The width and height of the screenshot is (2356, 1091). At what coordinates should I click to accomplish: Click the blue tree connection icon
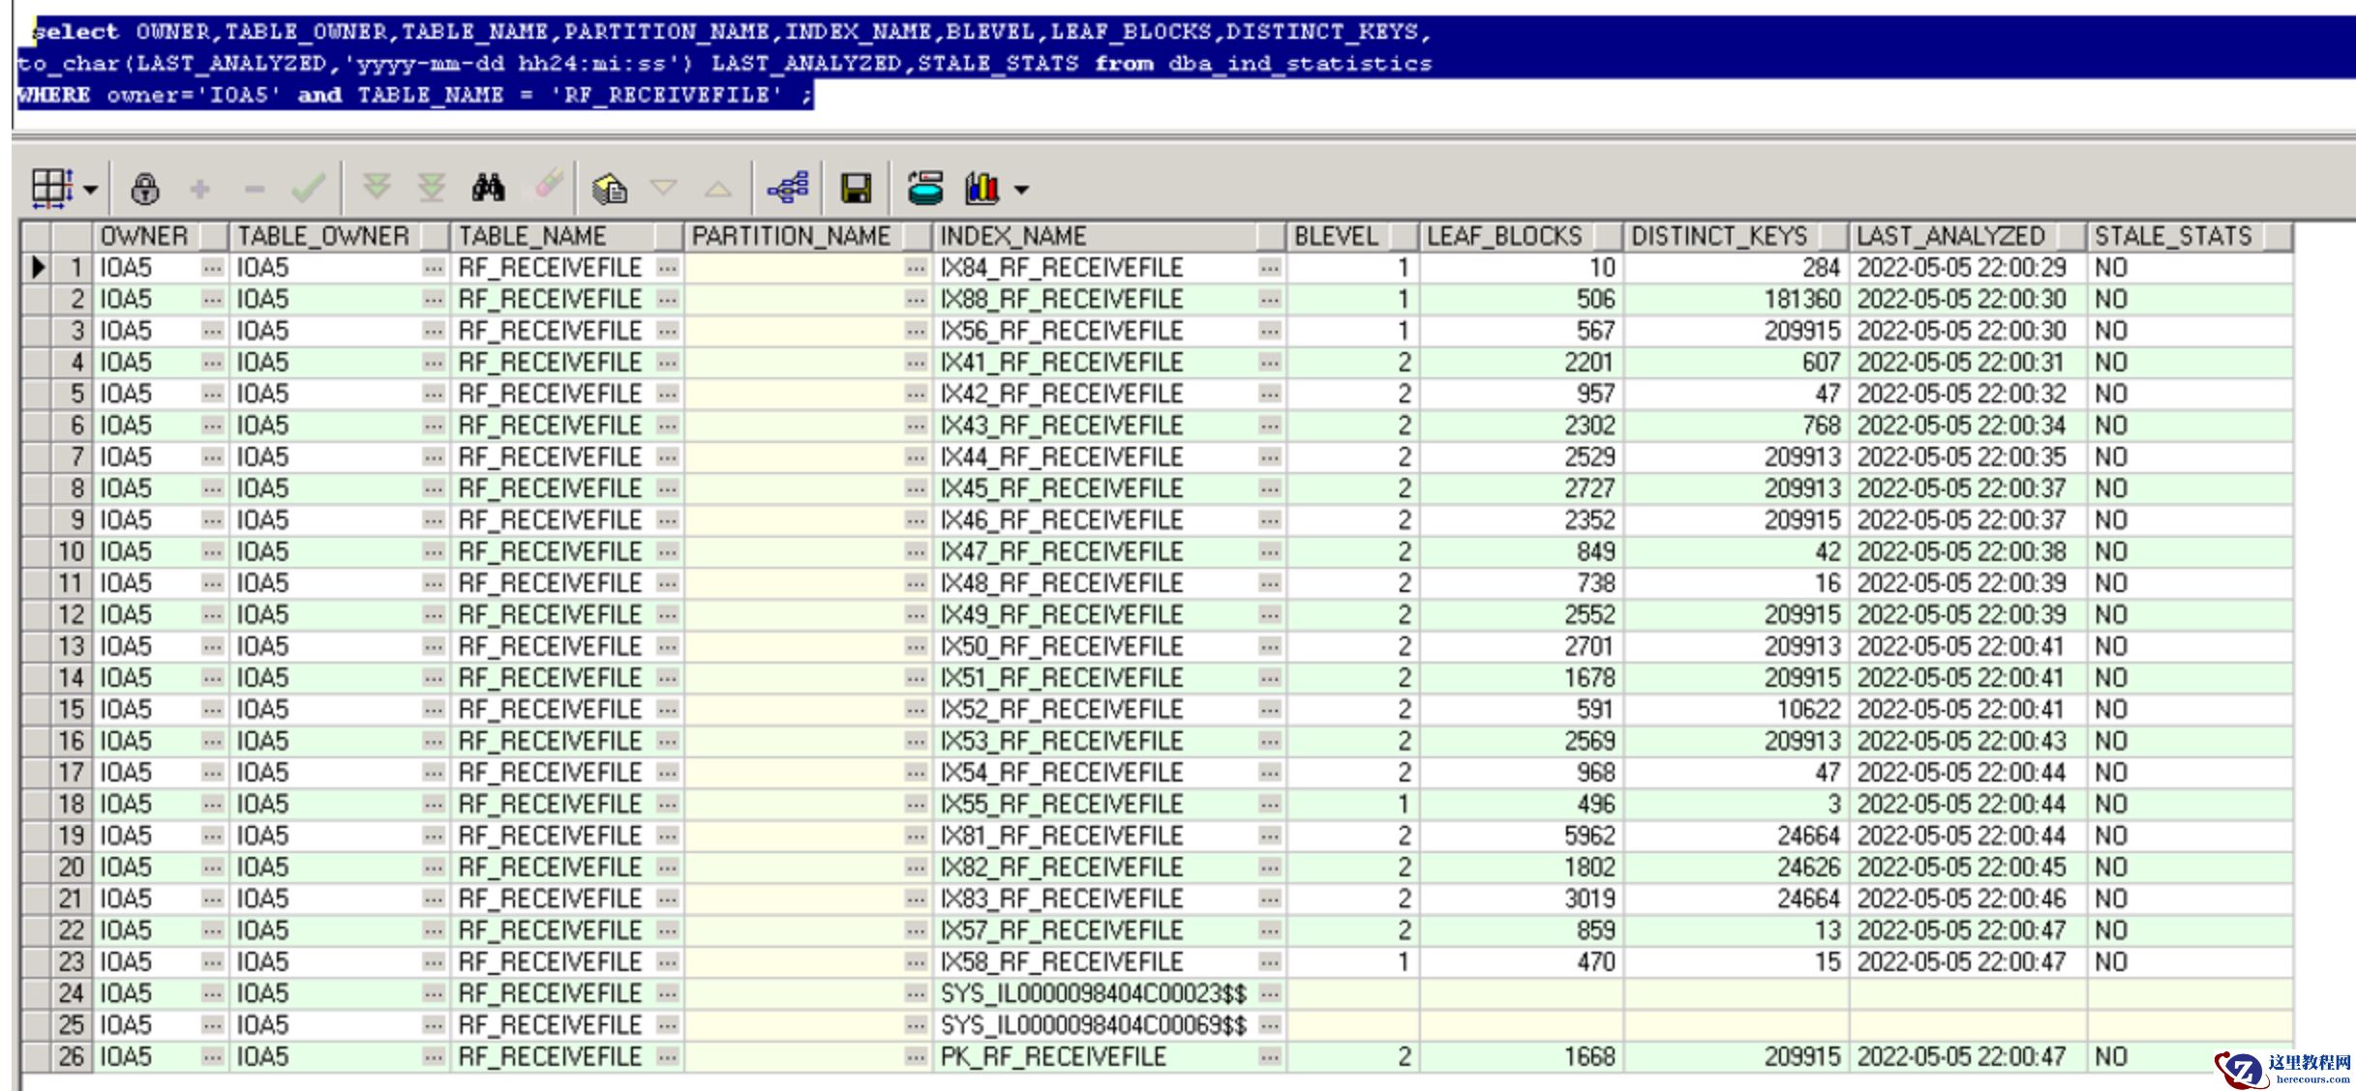pyautogui.click(x=788, y=189)
